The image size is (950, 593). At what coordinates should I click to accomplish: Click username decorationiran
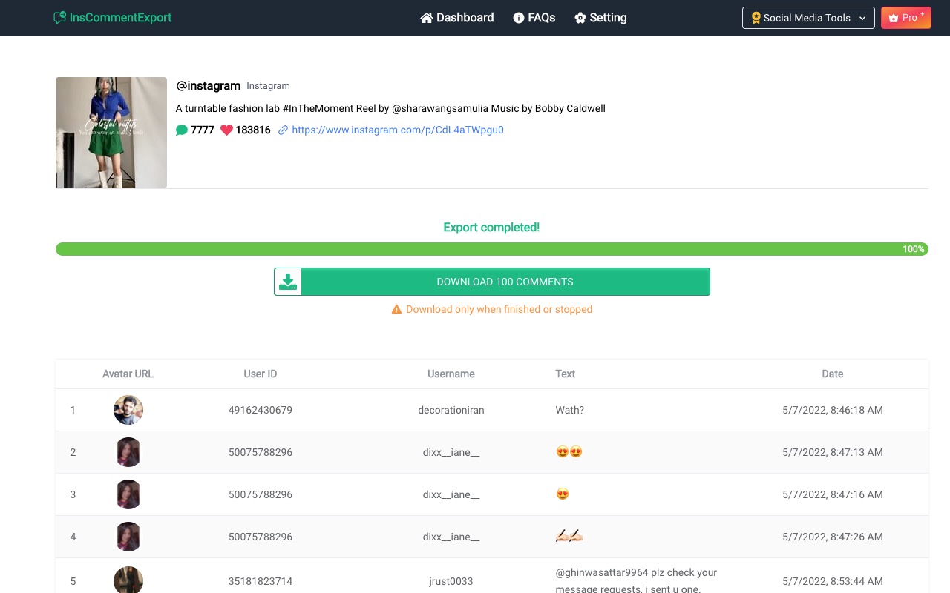[451, 410]
